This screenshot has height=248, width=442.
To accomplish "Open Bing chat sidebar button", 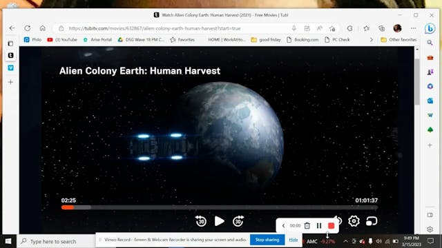I will coord(430,28).
